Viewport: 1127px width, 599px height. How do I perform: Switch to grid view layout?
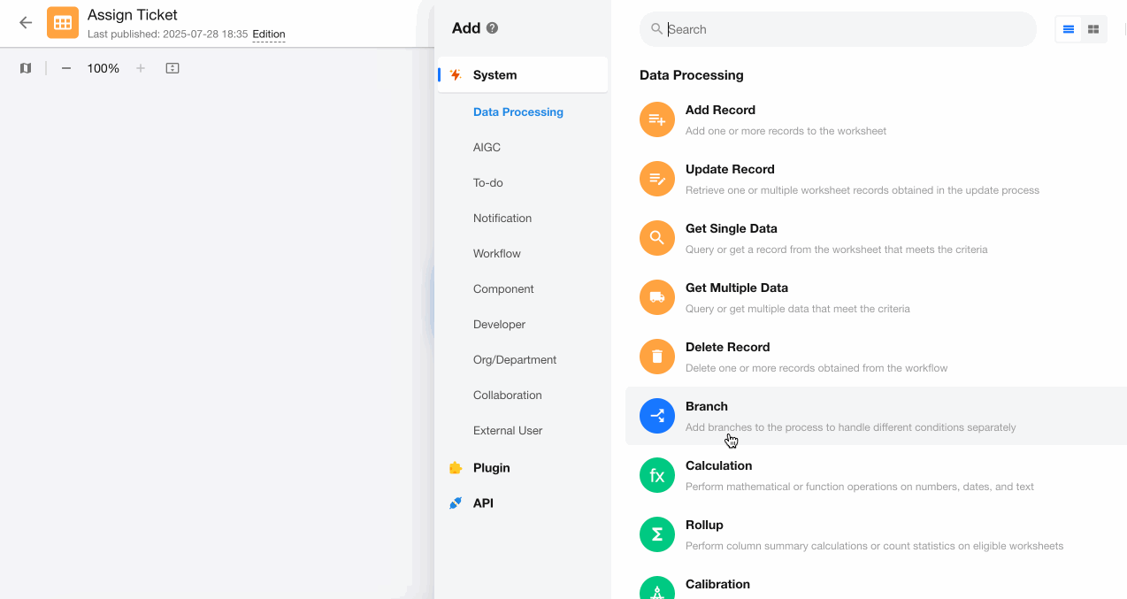[x=1093, y=29]
